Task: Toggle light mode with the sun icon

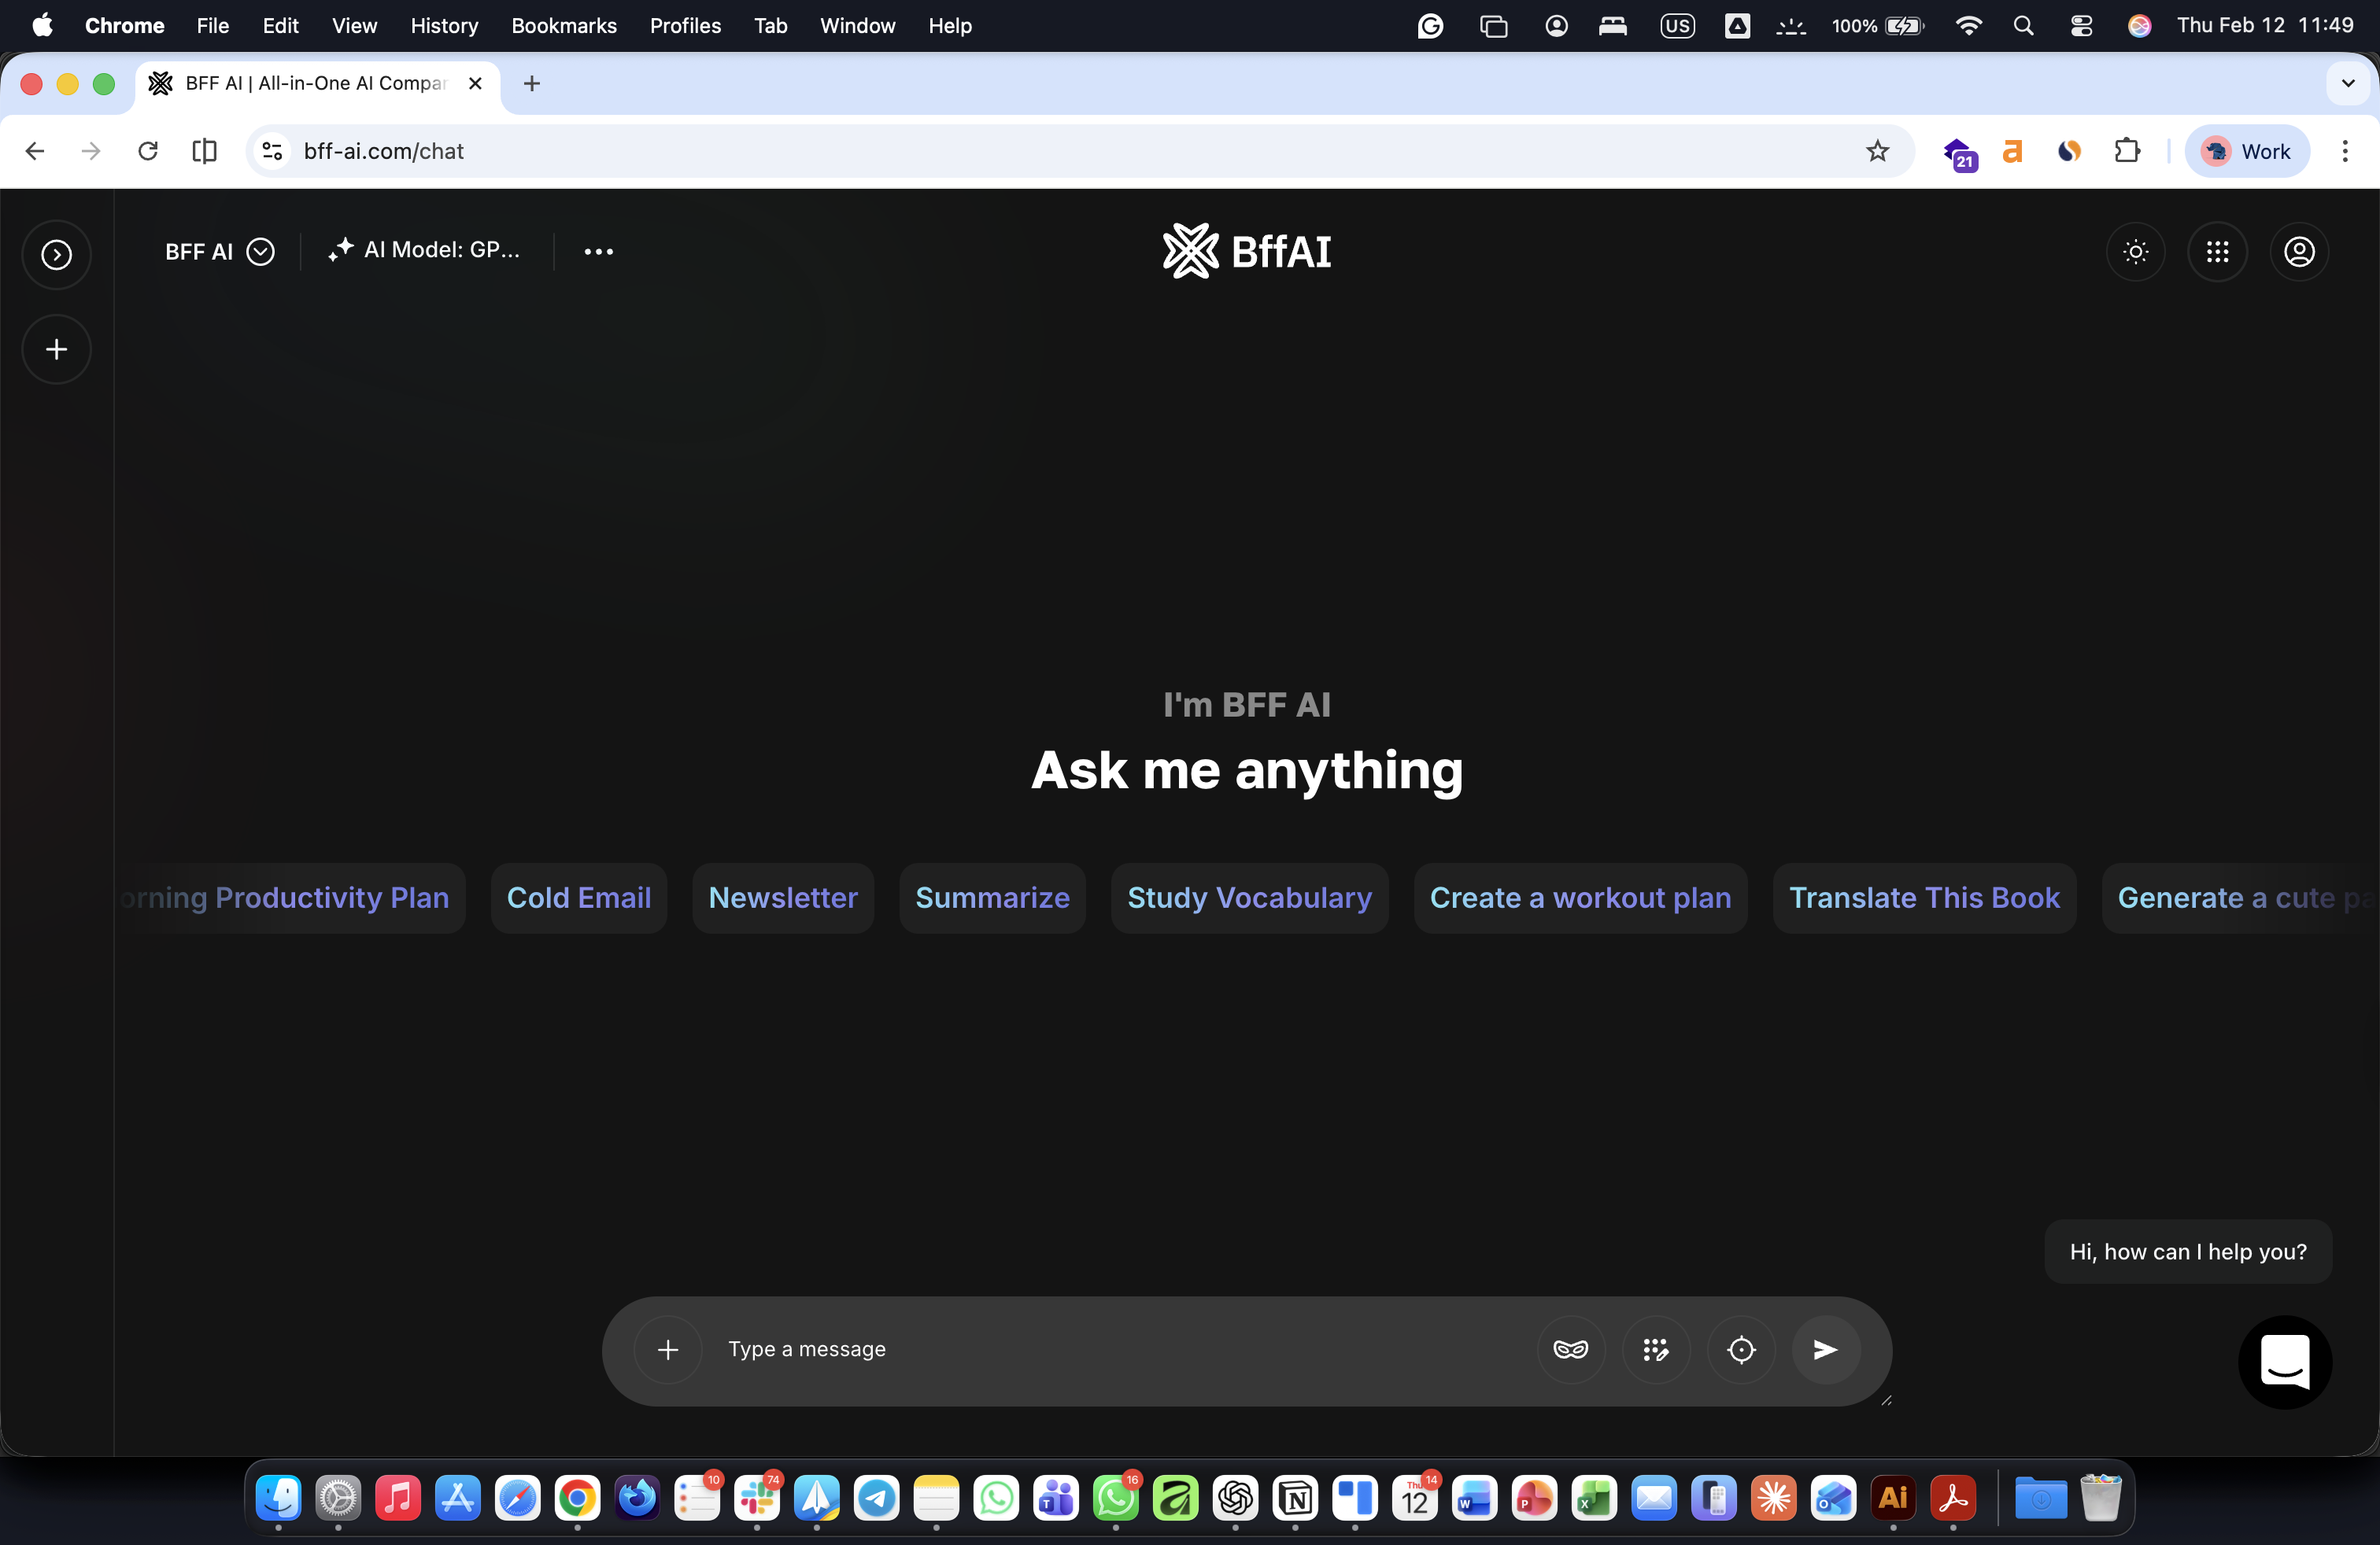Action: (2135, 252)
